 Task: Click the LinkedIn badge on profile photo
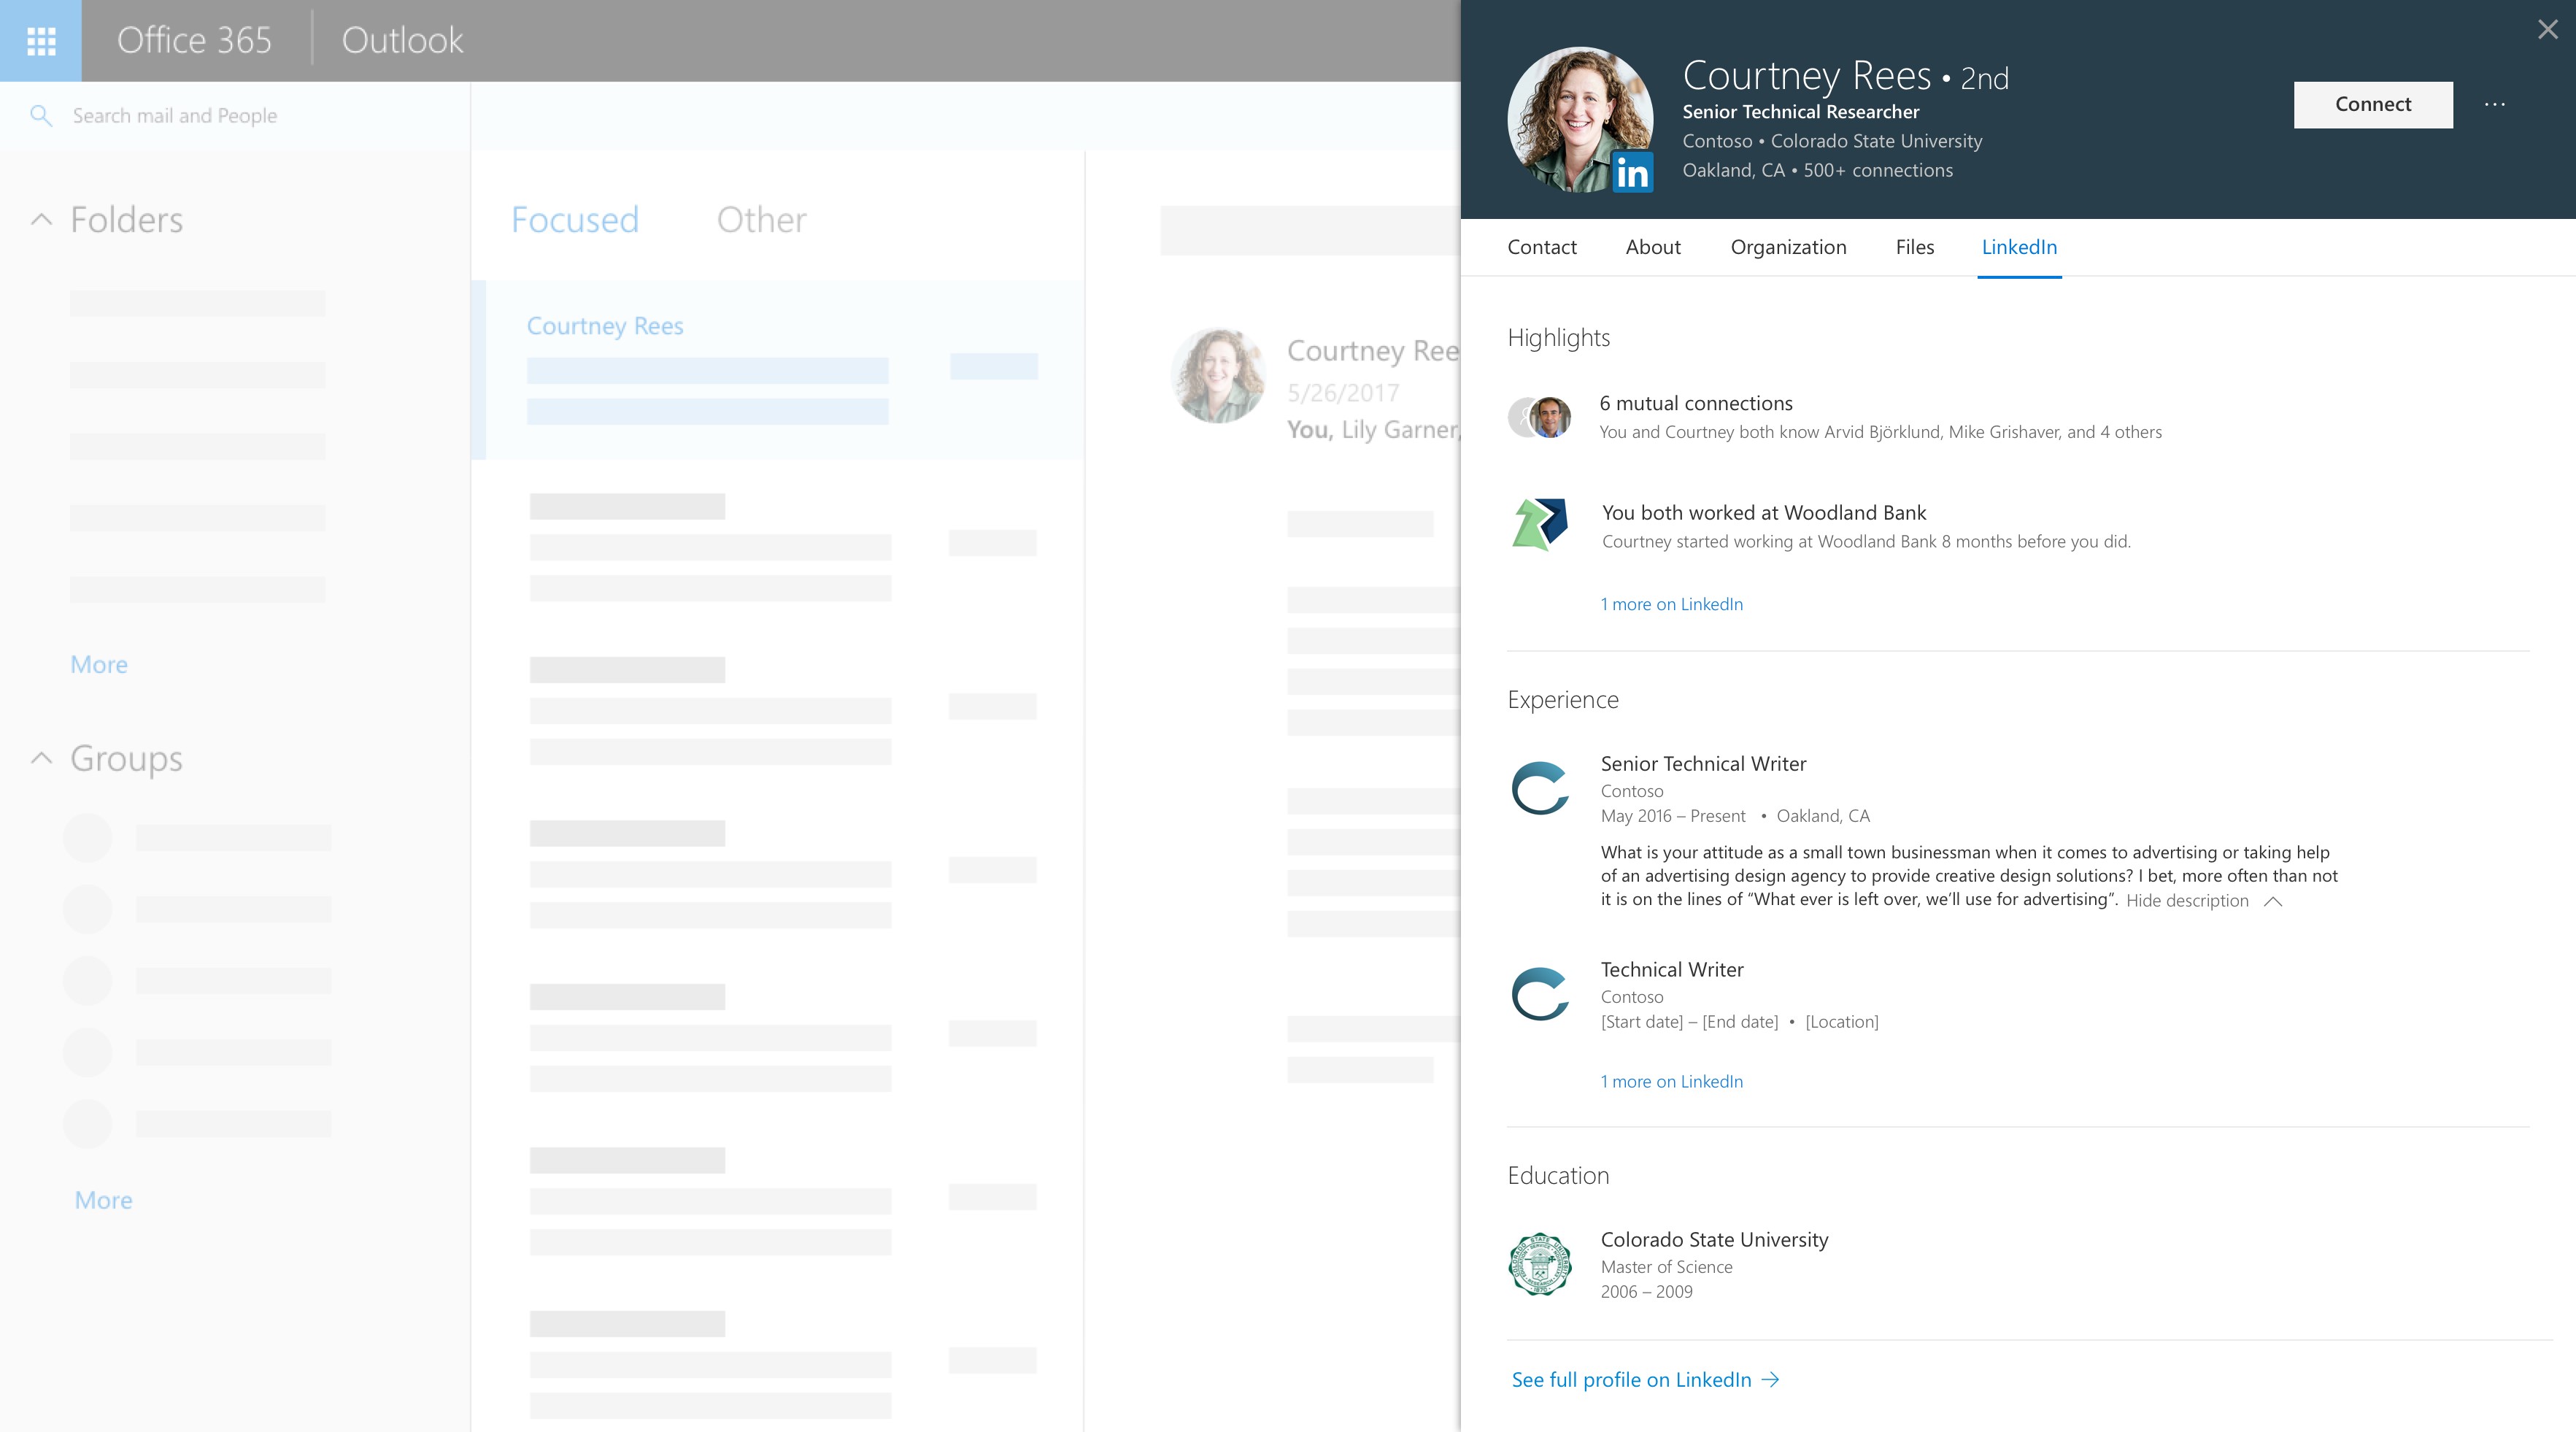[1632, 172]
